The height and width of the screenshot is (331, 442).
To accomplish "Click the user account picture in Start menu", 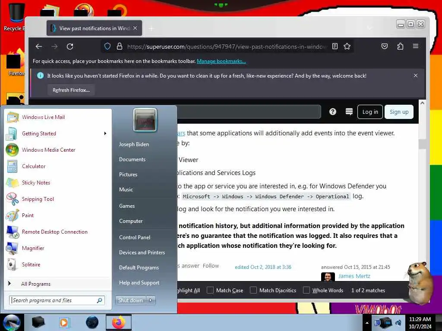I will pos(145,120).
